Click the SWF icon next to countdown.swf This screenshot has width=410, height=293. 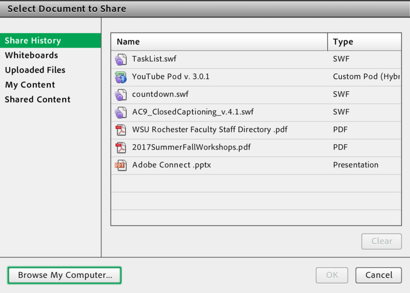pyautogui.click(x=120, y=94)
